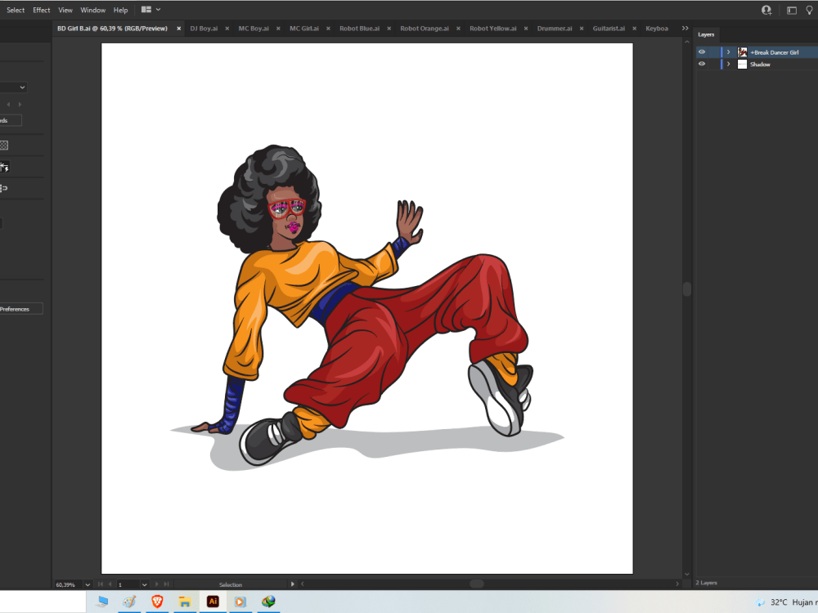Viewport: 818px width, 613px height.
Task: Show hidden document tabs with double chevron
Action: tap(685, 28)
